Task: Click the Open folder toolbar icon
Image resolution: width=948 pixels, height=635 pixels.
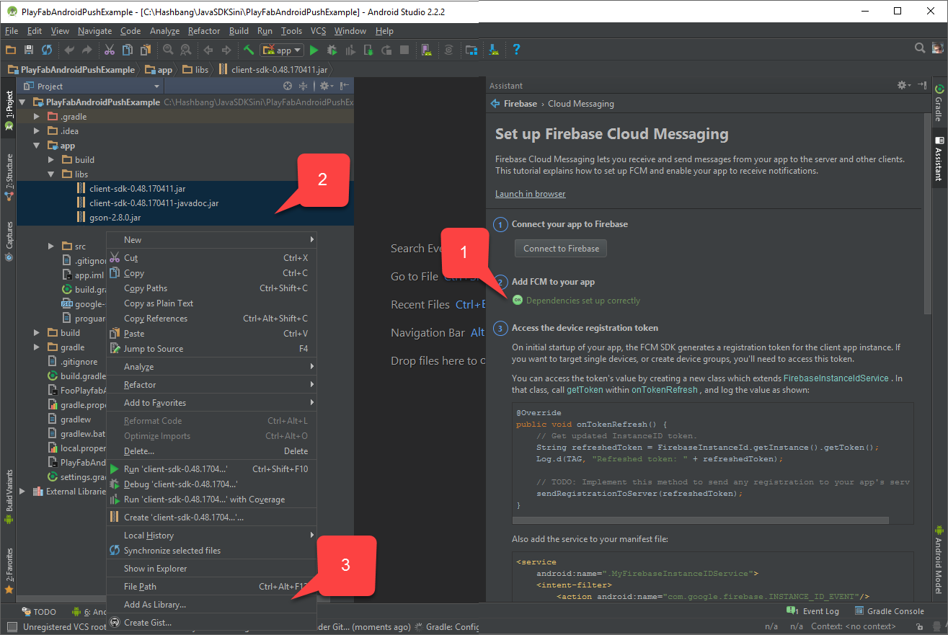Action: coord(10,50)
